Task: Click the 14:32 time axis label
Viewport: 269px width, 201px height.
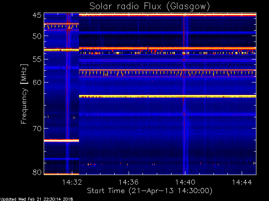Action: tap(72, 182)
